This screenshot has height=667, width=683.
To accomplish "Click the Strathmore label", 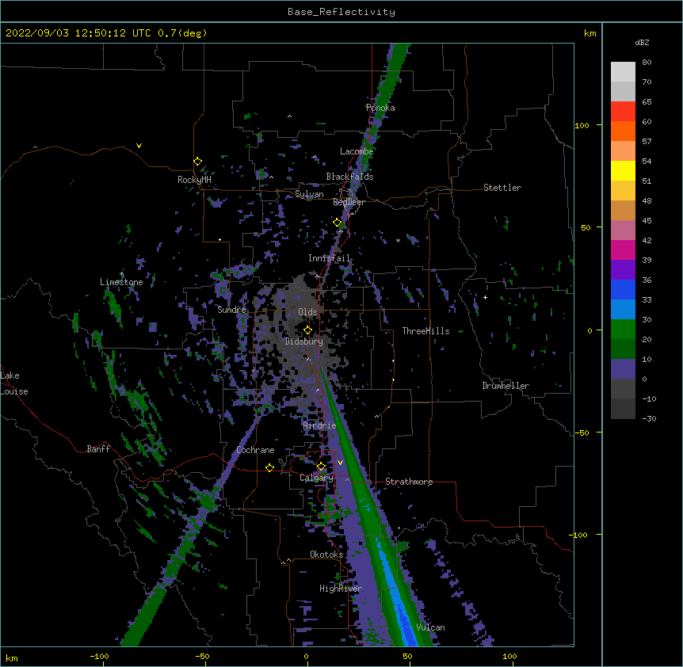I will (x=409, y=482).
